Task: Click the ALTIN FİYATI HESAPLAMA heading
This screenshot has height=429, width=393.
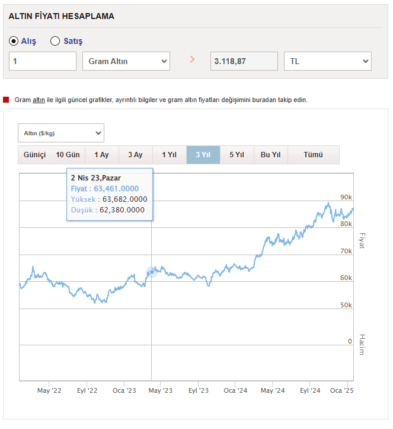Action: (x=62, y=16)
